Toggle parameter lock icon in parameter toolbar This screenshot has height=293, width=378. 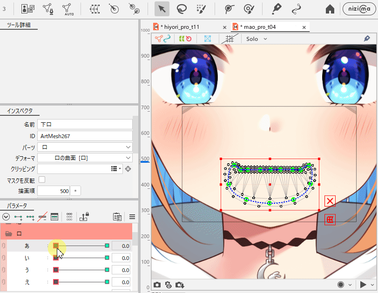(84, 217)
